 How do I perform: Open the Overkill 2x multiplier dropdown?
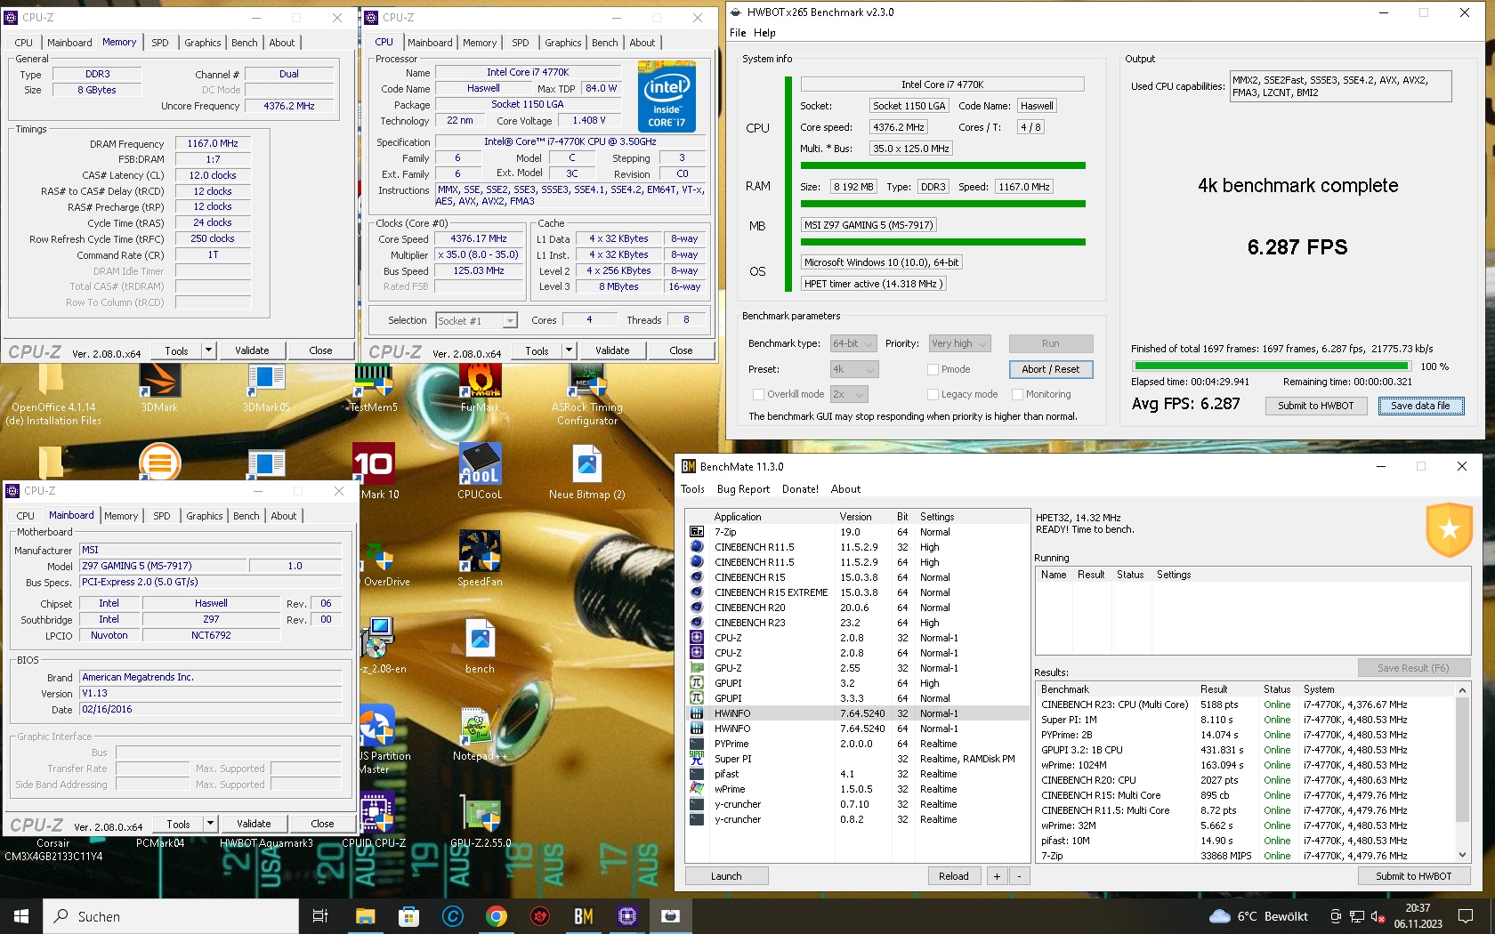click(849, 394)
